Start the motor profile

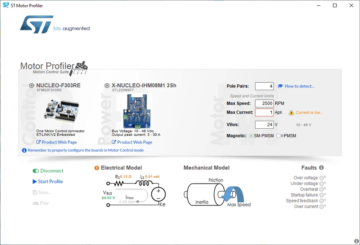tap(48, 182)
